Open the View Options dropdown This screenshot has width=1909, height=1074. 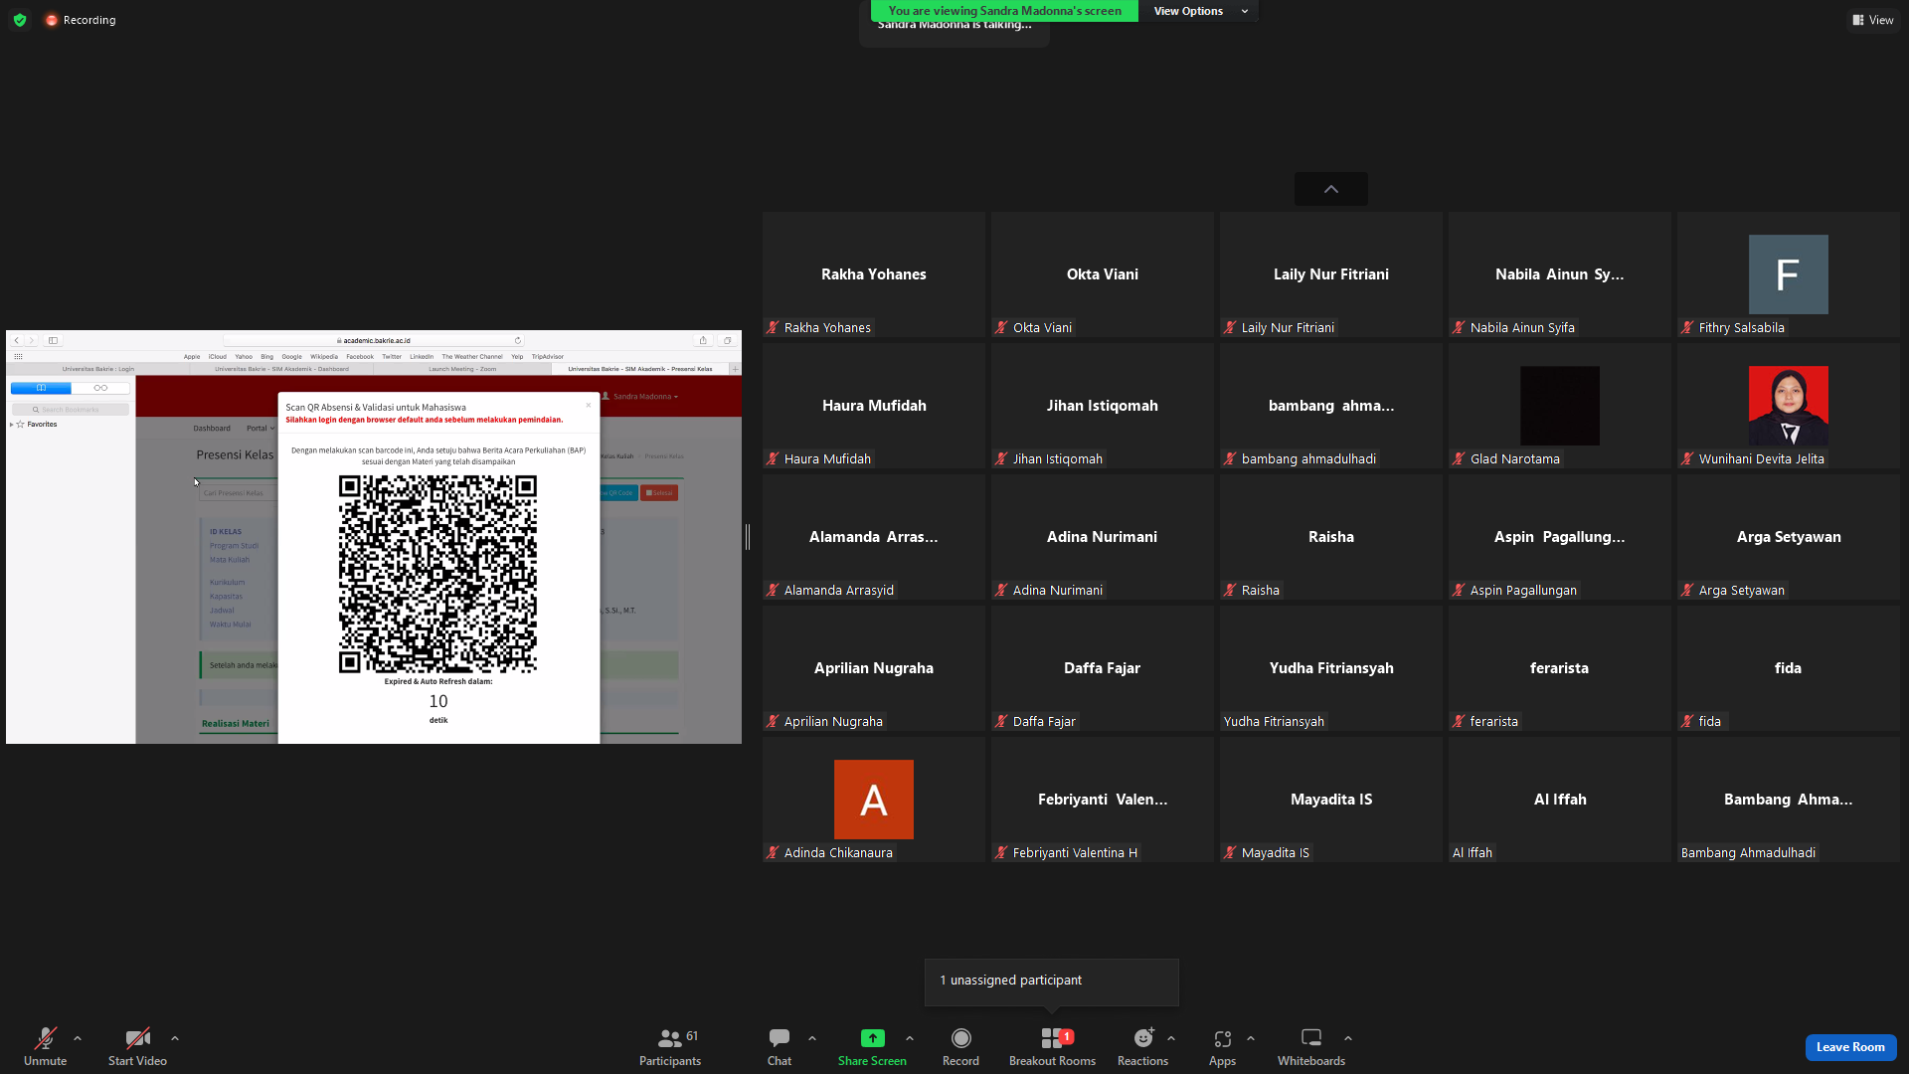click(x=1199, y=11)
